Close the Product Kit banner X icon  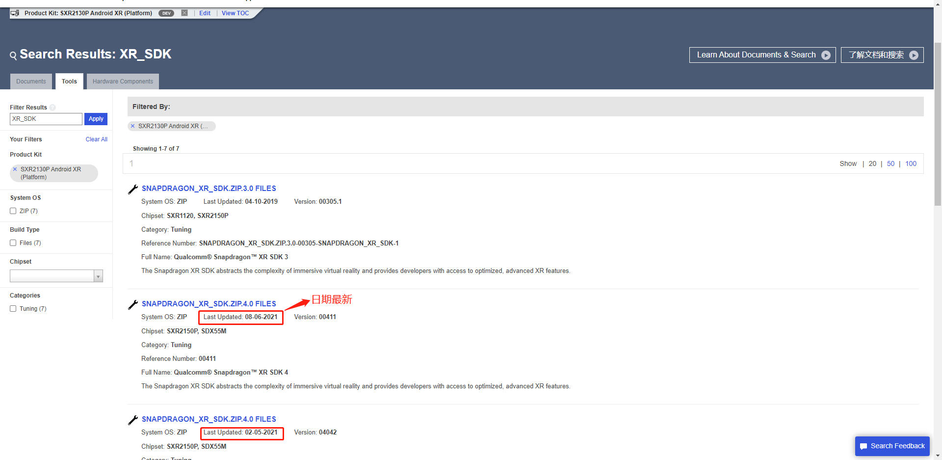point(184,13)
